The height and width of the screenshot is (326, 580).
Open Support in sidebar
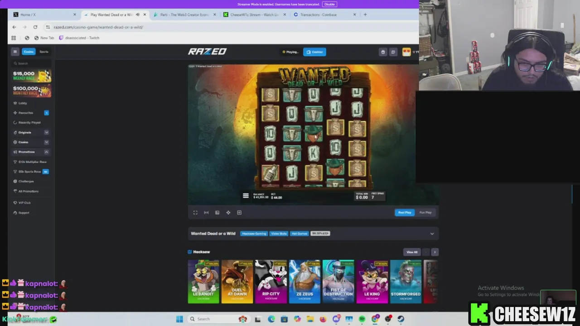point(24,213)
